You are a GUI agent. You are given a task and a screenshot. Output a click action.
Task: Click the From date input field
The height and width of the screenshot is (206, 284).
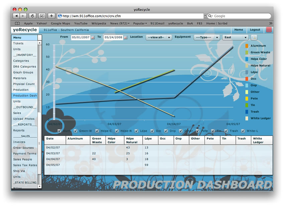pyautogui.click(x=81, y=37)
